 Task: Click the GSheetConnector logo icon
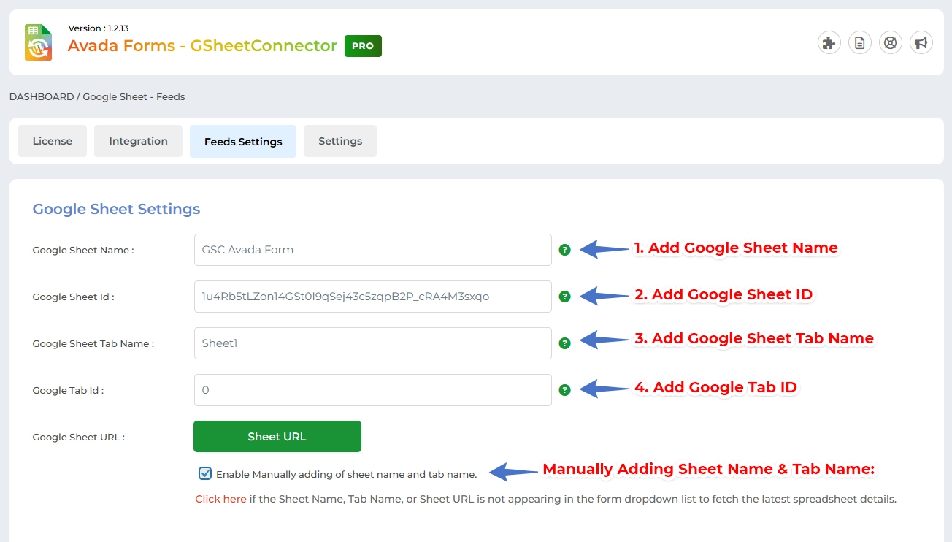pyautogui.click(x=38, y=42)
